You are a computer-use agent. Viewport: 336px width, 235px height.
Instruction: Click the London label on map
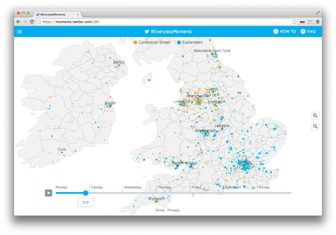(244, 162)
